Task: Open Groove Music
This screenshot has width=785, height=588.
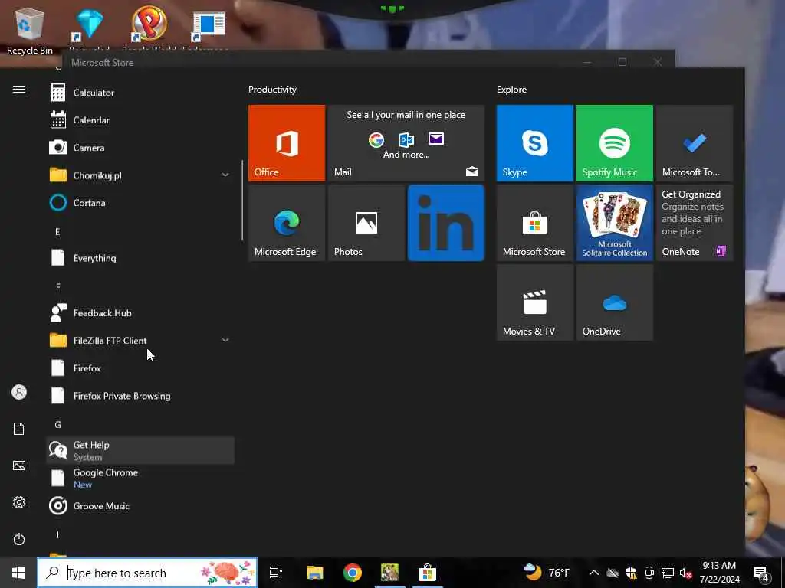Action: (x=140, y=505)
